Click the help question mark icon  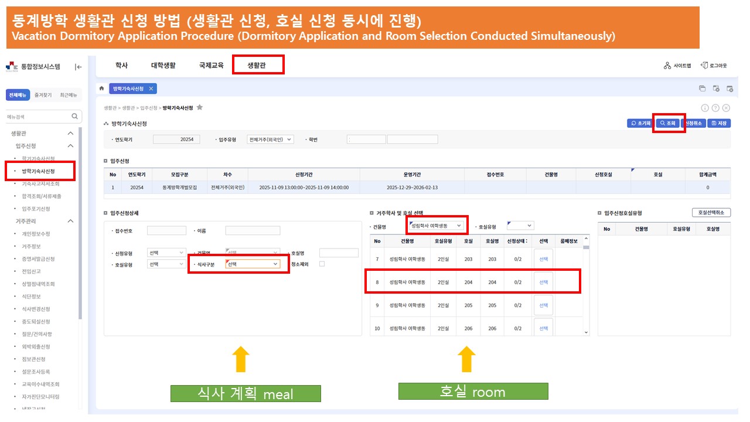click(x=715, y=108)
